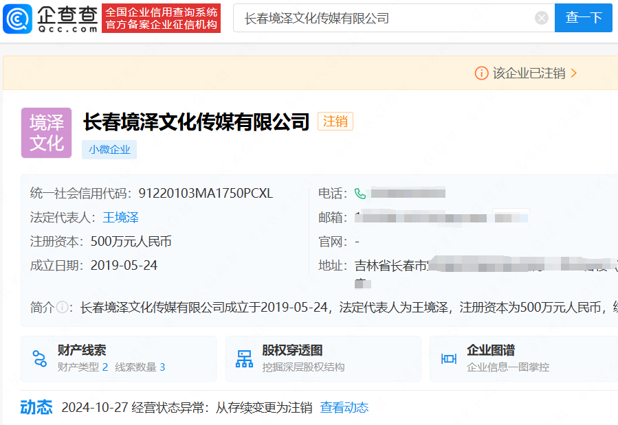Select the 小微企业 tag
The image size is (618, 425).
click(x=109, y=149)
